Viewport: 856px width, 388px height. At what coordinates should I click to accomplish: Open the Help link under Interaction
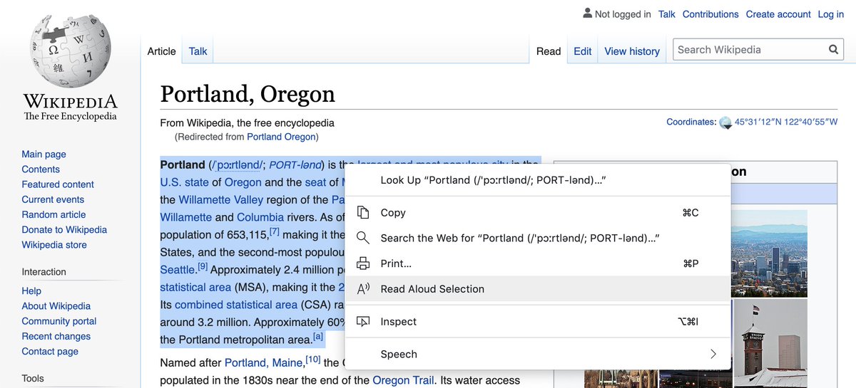tap(31, 290)
